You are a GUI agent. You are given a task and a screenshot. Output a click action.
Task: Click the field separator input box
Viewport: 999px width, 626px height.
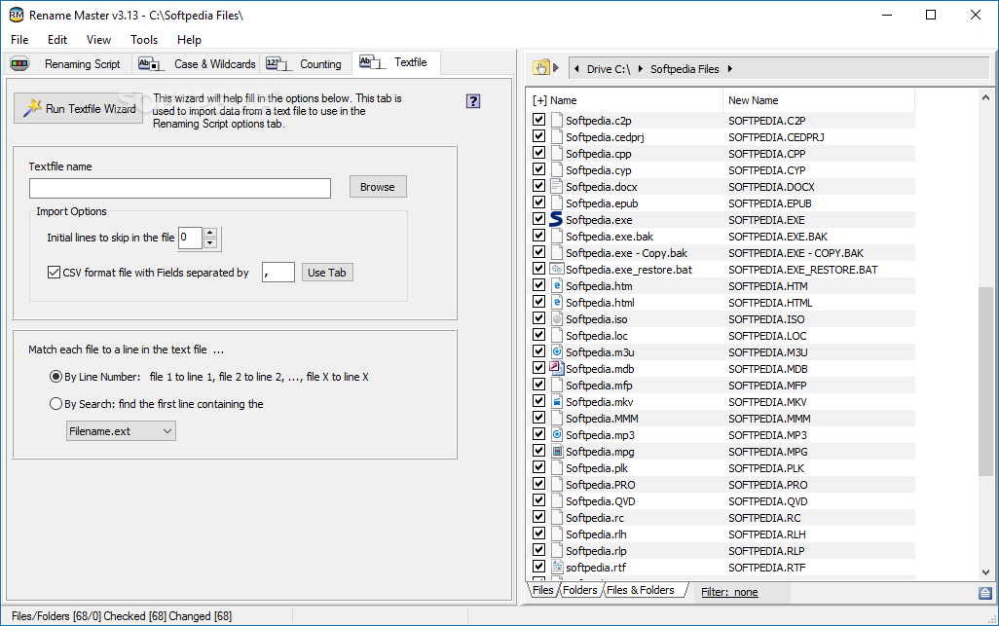tap(278, 273)
